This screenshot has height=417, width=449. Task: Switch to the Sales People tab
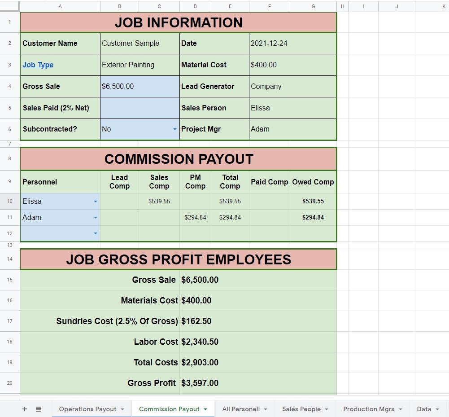pyautogui.click(x=301, y=409)
